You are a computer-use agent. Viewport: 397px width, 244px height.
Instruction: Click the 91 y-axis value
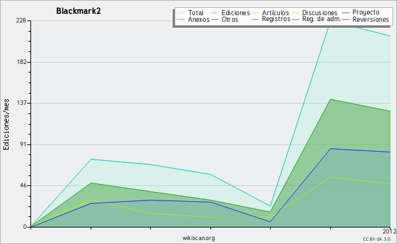pos(23,144)
